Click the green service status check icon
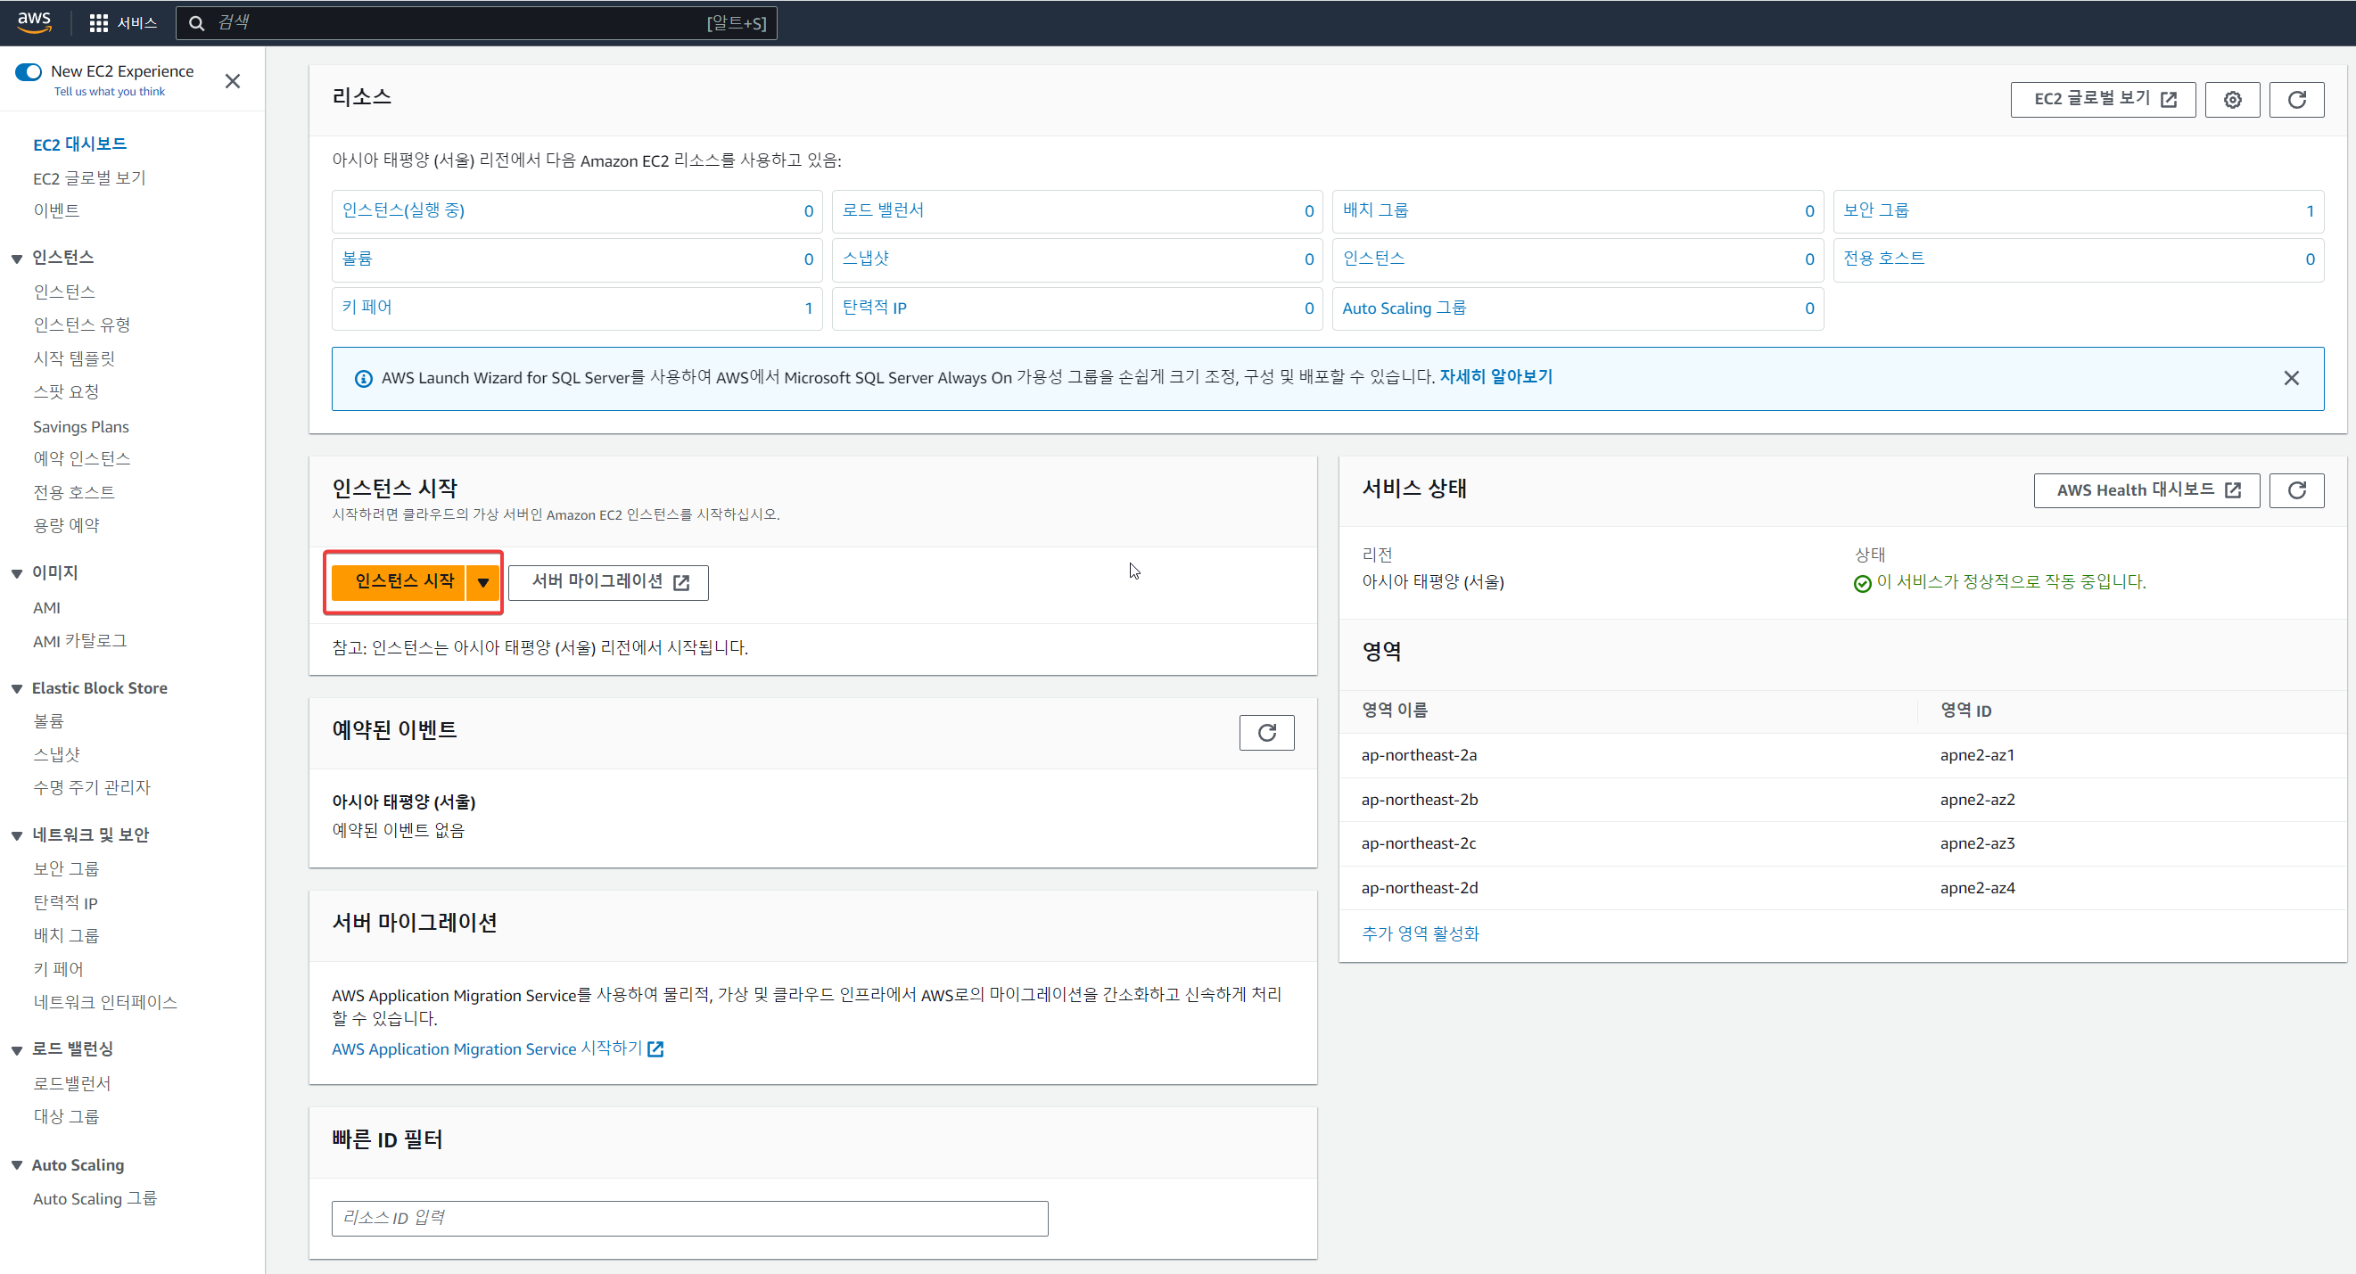The image size is (2356, 1274). pos(1861,583)
